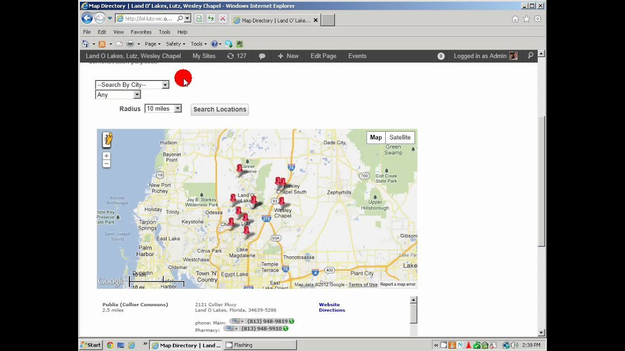This screenshot has width=625, height=351.
Task: Refresh the page with the green arrows icon
Action: point(210,19)
